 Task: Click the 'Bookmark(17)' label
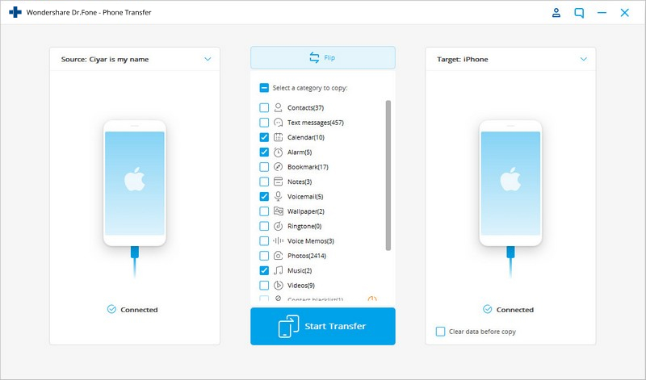(308, 167)
